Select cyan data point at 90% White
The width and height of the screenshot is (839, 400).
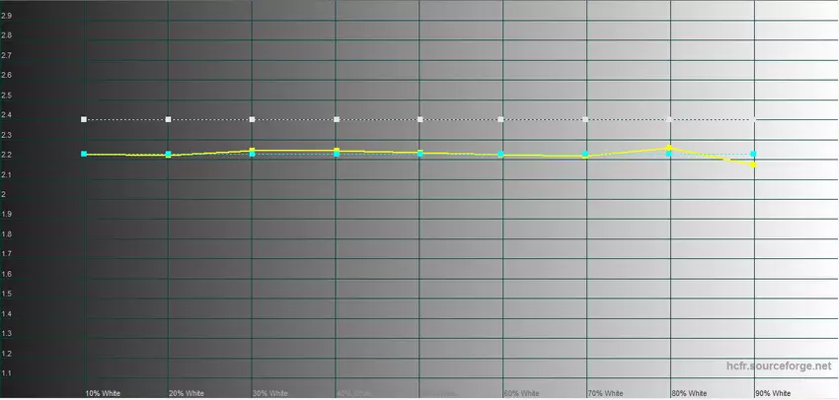(x=753, y=154)
